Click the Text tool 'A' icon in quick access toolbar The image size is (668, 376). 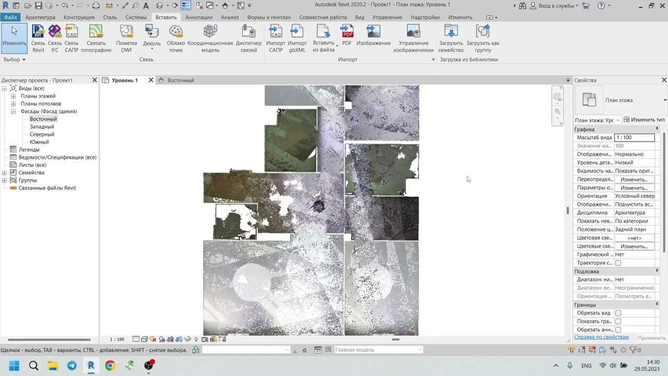click(x=146, y=6)
